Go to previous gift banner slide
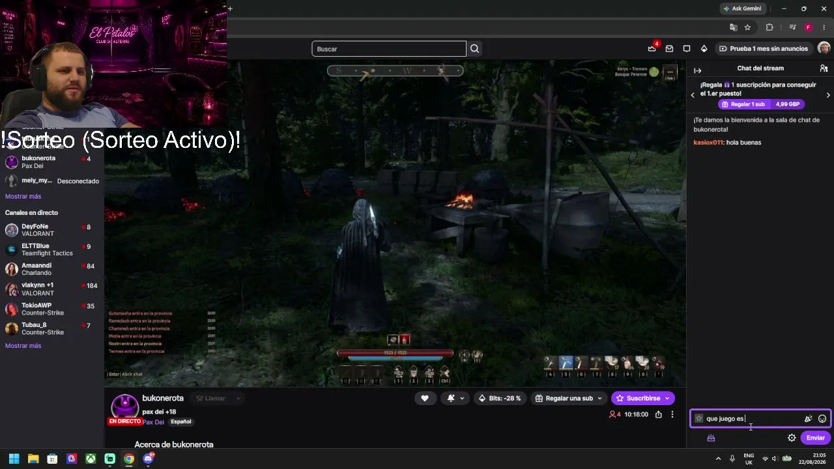 [x=693, y=95]
